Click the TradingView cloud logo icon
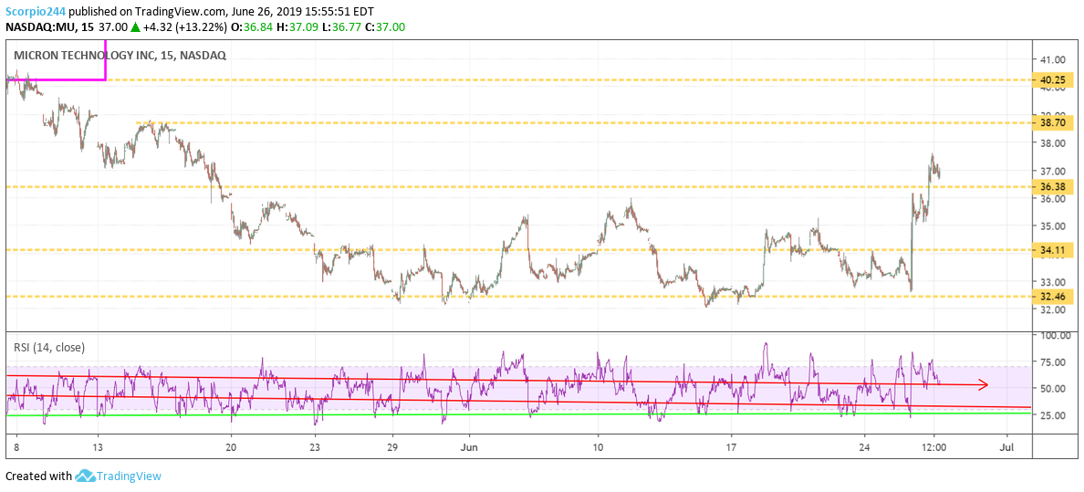1084x492 pixels. coord(84,476)
